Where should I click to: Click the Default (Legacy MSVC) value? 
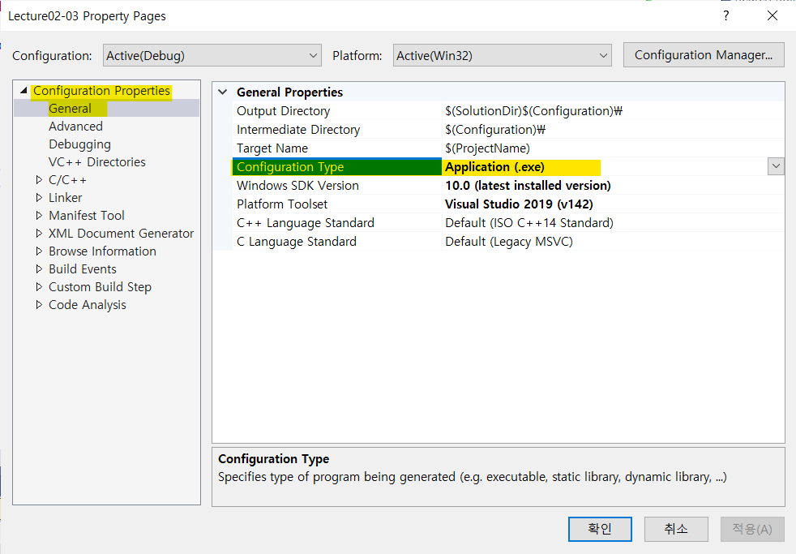(x=509, y=242)
